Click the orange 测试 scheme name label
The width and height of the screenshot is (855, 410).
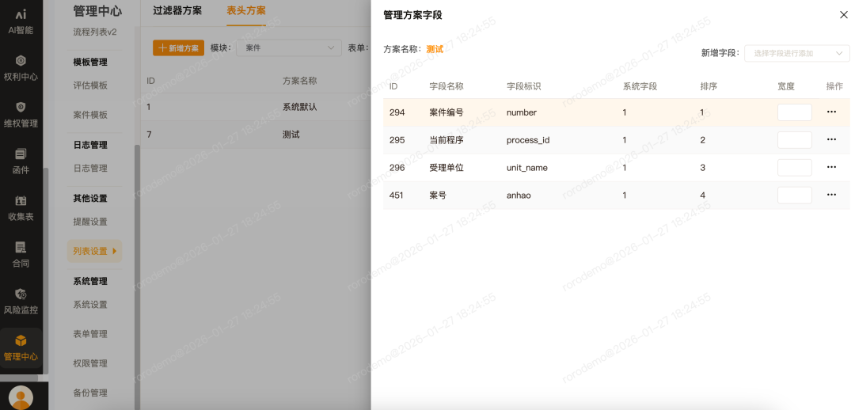(435, 48)
